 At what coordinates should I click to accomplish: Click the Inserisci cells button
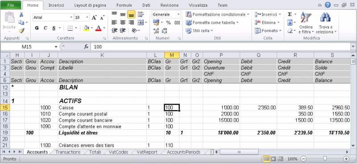tap(267, 15)
